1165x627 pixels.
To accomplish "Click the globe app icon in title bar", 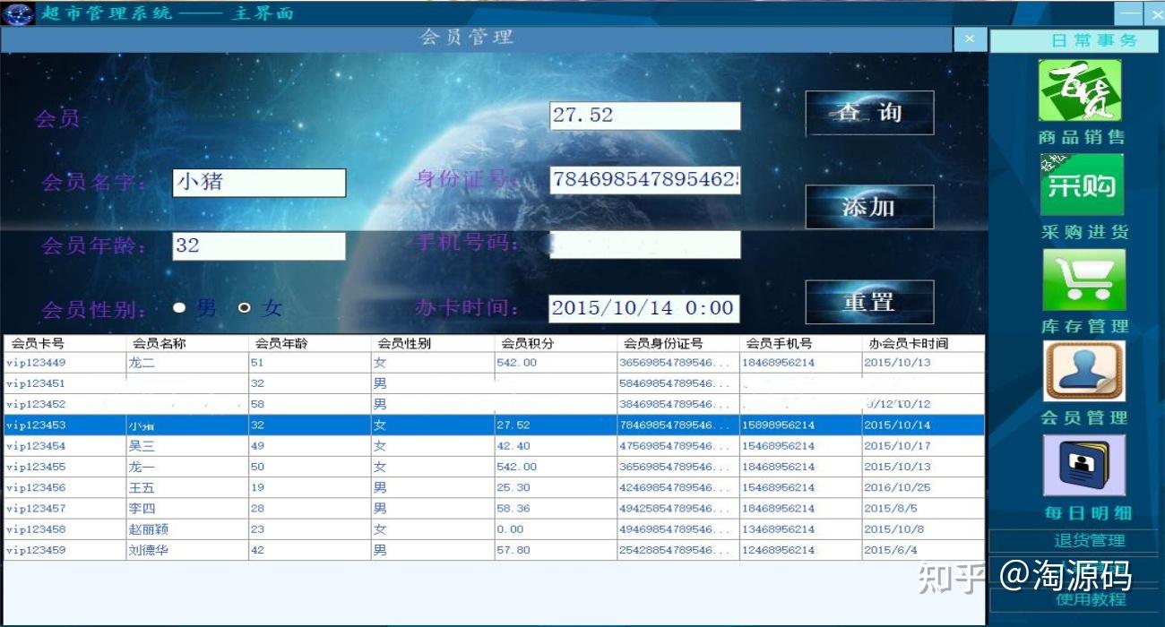I will [18, 13].
